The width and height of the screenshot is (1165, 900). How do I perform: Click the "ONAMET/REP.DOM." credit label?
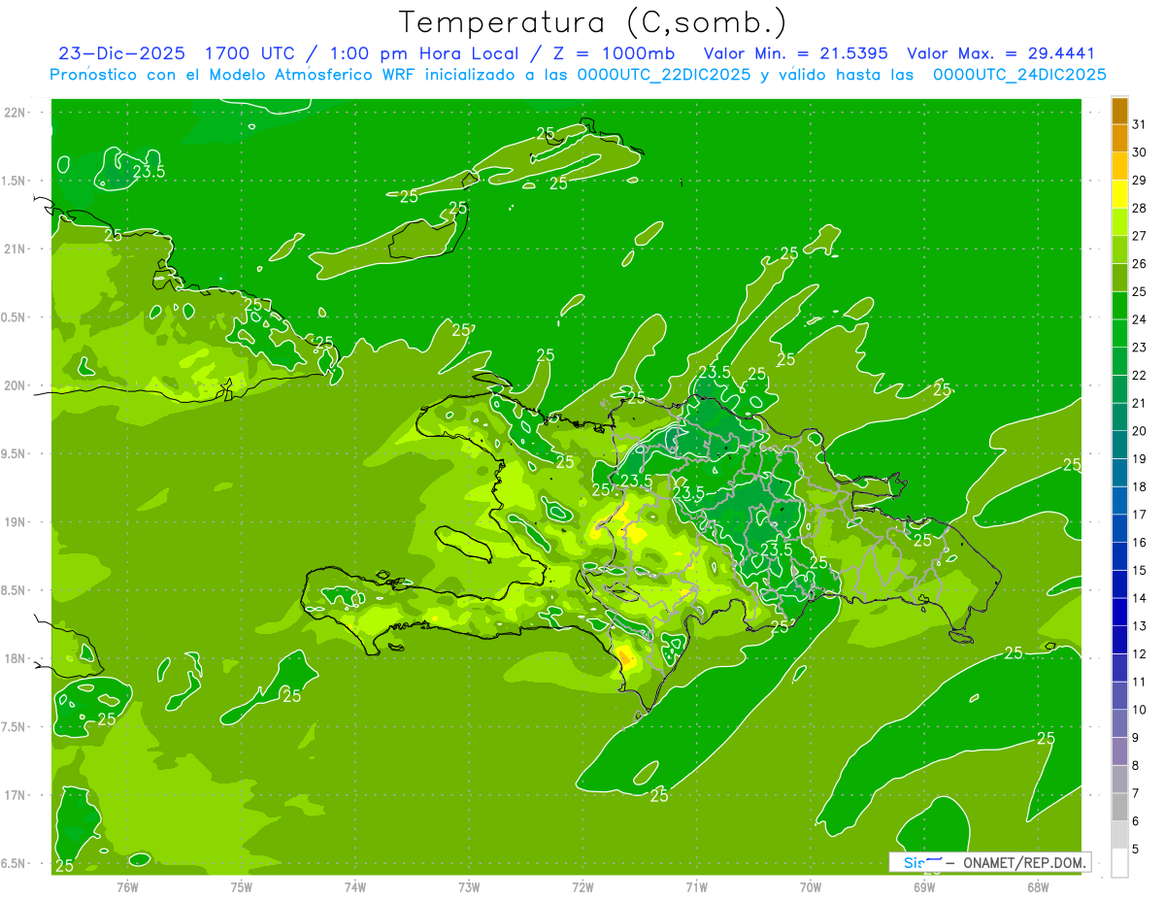click(1024, 862)
